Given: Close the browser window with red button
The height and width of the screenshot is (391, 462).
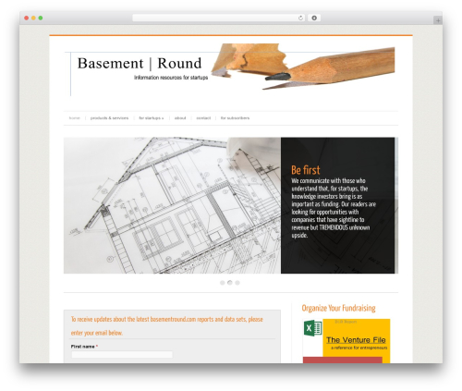Looking at the screenshot, I should (x=27, y=18).
